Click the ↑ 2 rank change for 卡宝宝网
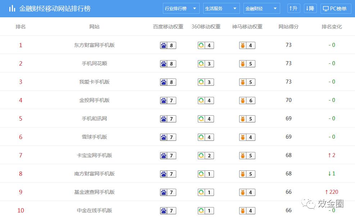The height and width of the screenshot is (219, 355). (x=332, y=155)
